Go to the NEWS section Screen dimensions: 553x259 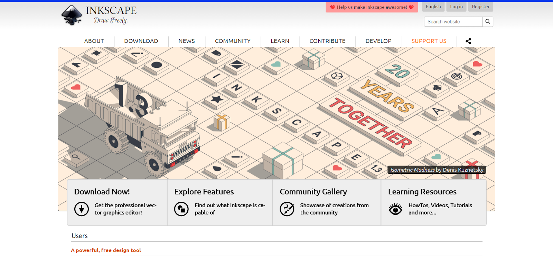187,41
